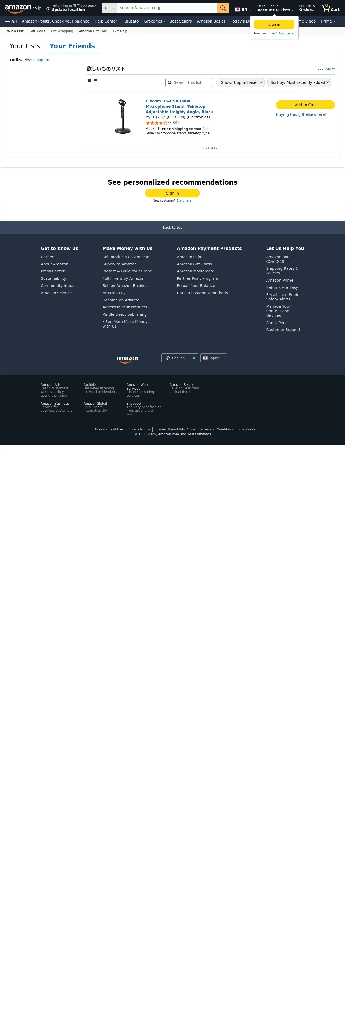
Task: Open Furusato in nav bar
Action: coord(131,21)
